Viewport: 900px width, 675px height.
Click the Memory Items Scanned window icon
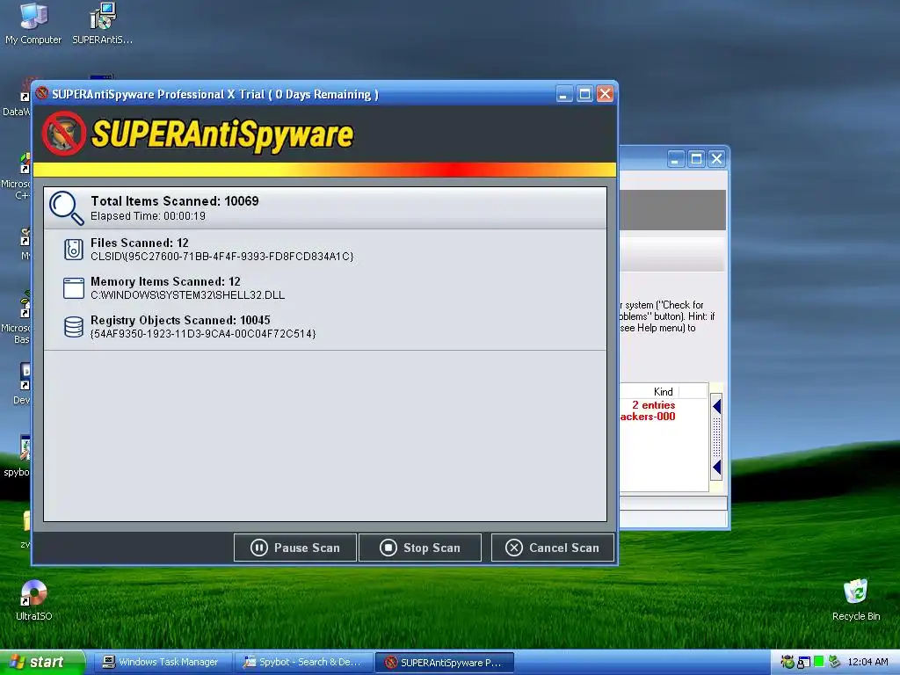tap(74, 288)
